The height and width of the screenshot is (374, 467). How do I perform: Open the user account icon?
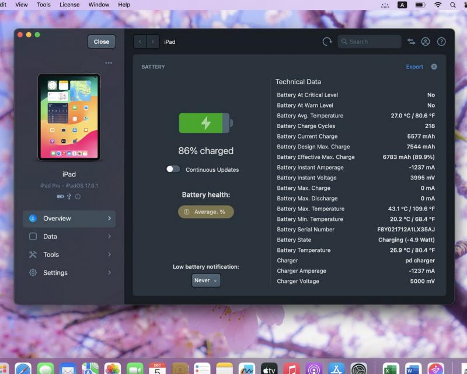[426, 41]
